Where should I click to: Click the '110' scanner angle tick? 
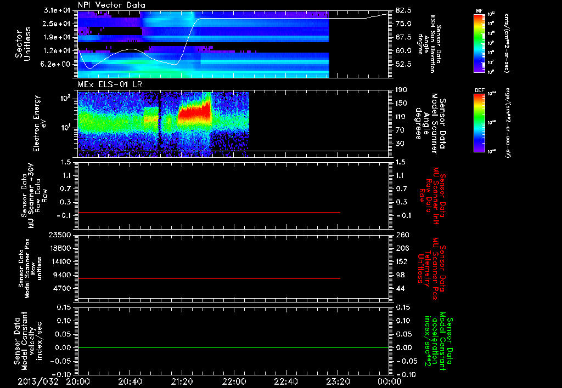pos(401,117)
